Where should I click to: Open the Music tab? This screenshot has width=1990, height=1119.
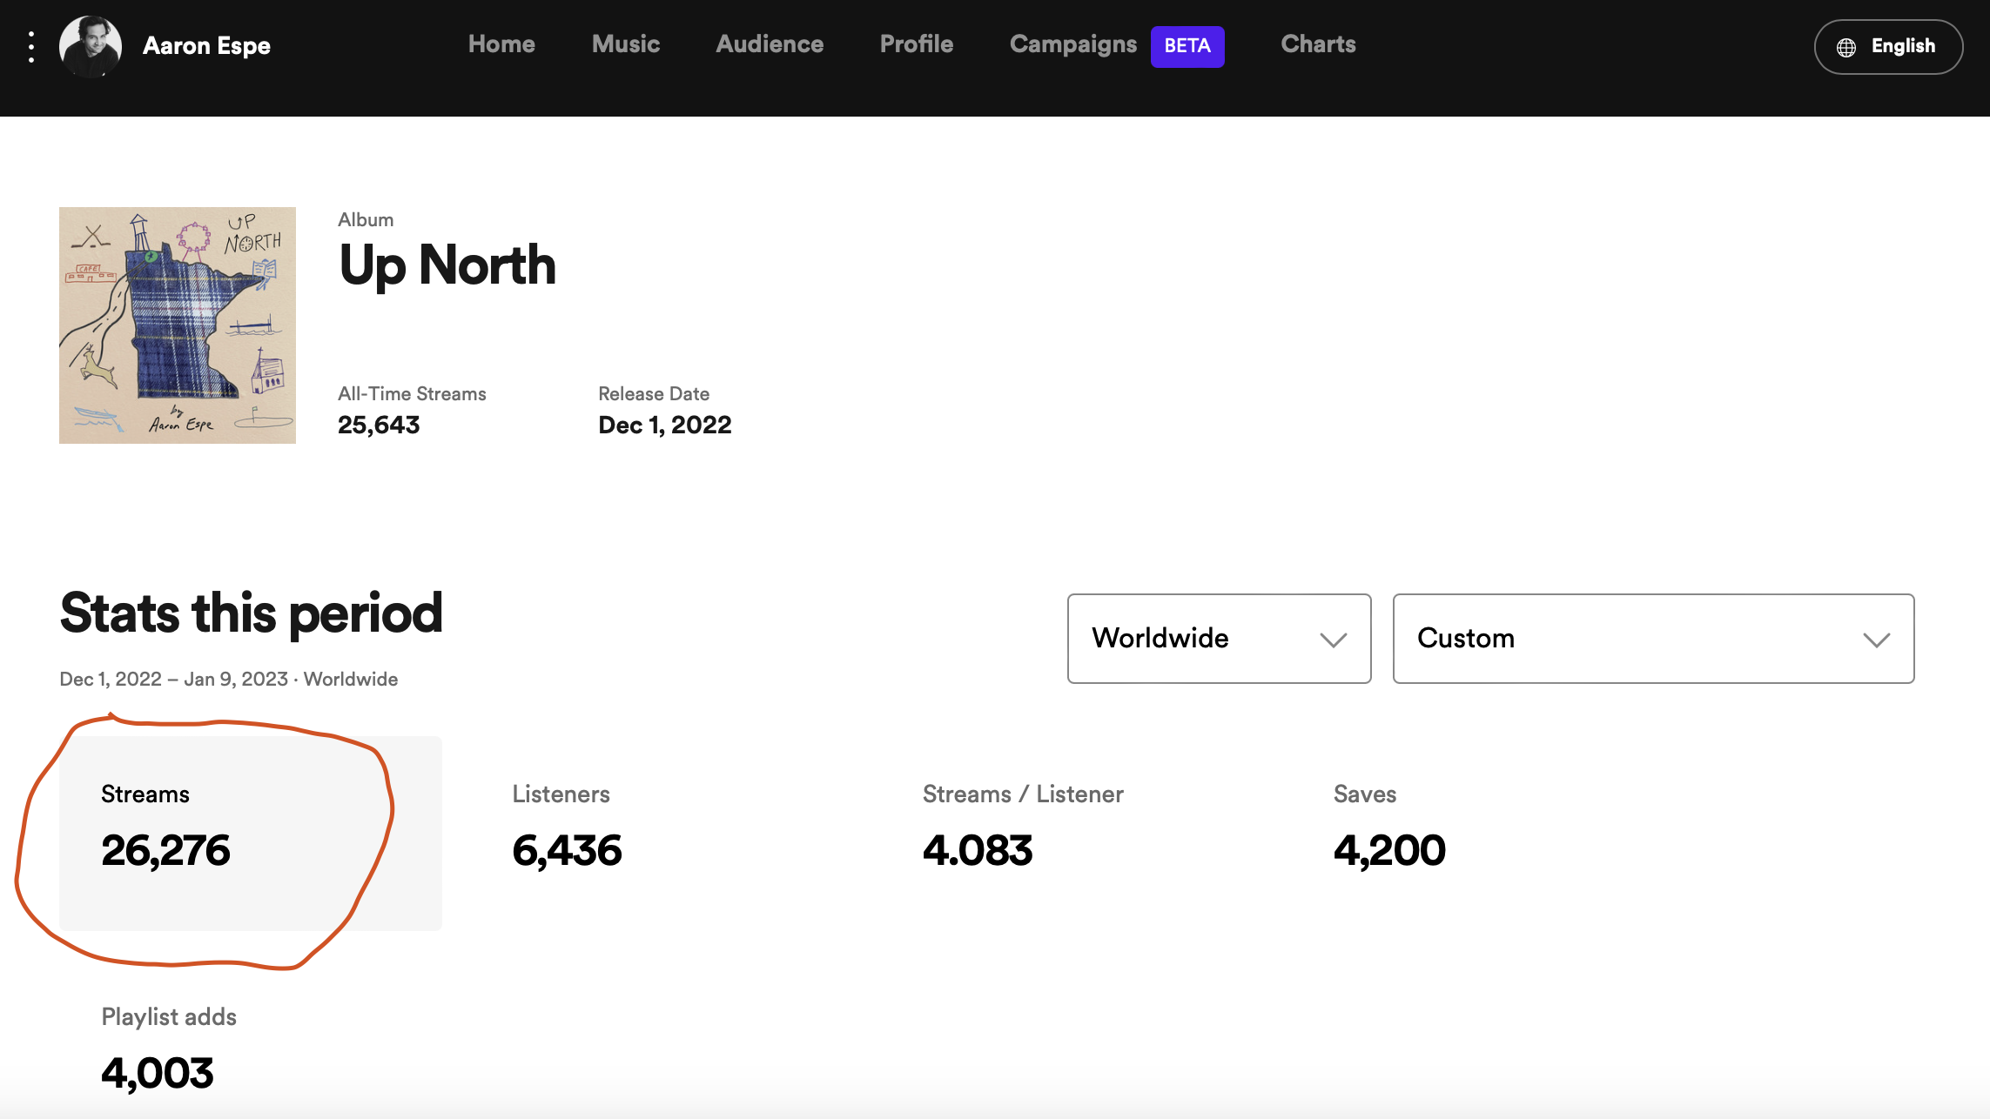[x=626, y=44]
